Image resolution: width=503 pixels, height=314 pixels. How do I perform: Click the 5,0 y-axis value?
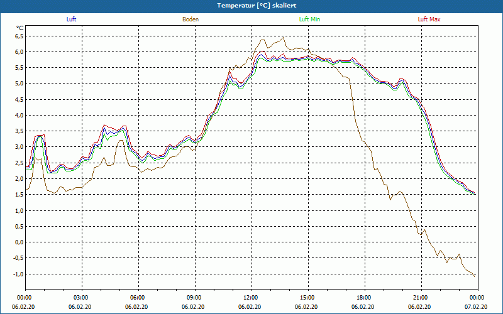pyautogui.click(x=19, y=84)
